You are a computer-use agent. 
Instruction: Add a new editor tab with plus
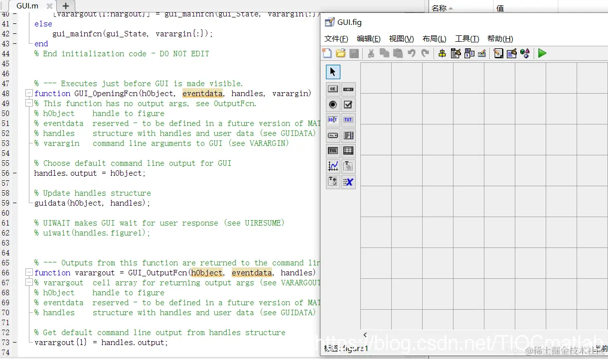tap(65, 6)
